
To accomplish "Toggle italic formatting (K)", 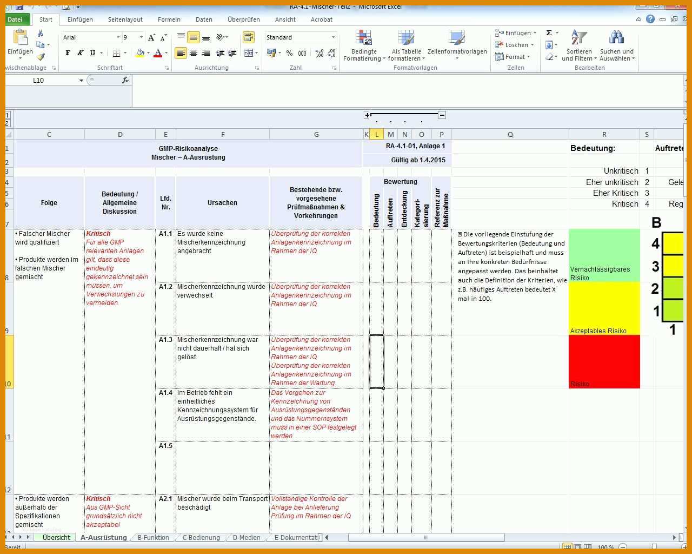I will point(80,53).
